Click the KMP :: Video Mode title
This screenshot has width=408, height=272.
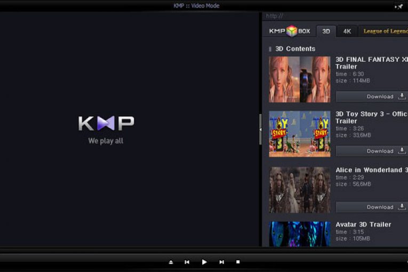196,6
